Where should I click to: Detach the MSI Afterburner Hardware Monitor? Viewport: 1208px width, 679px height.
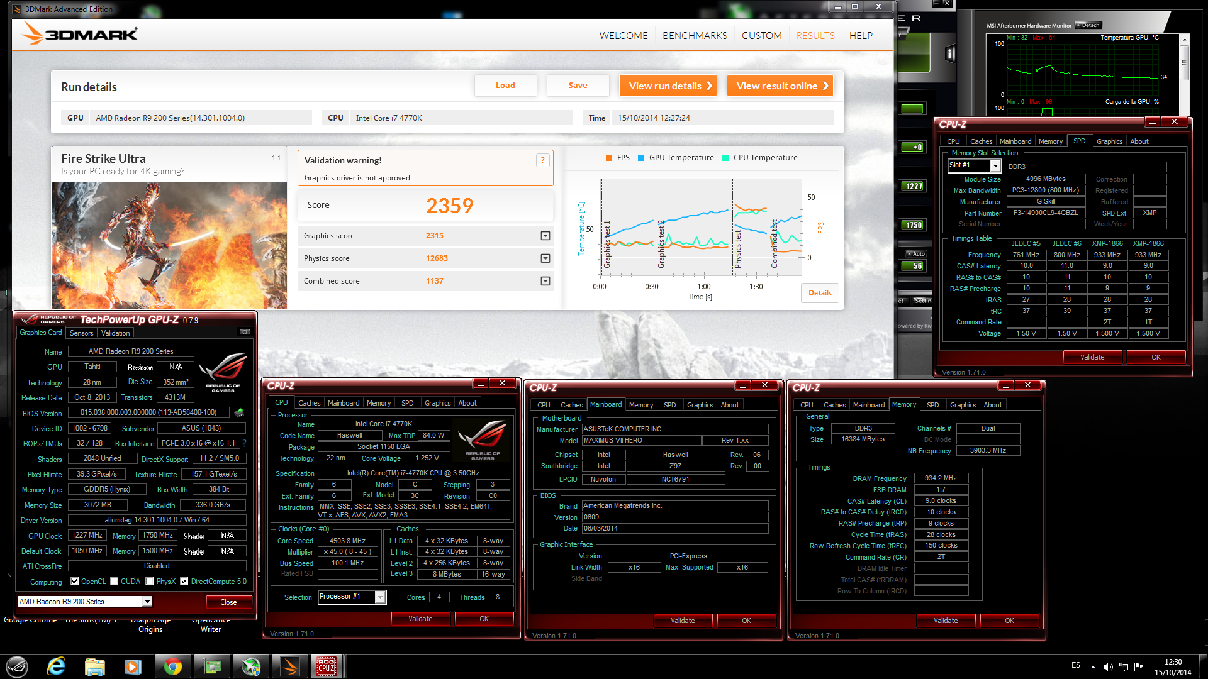1089,25
